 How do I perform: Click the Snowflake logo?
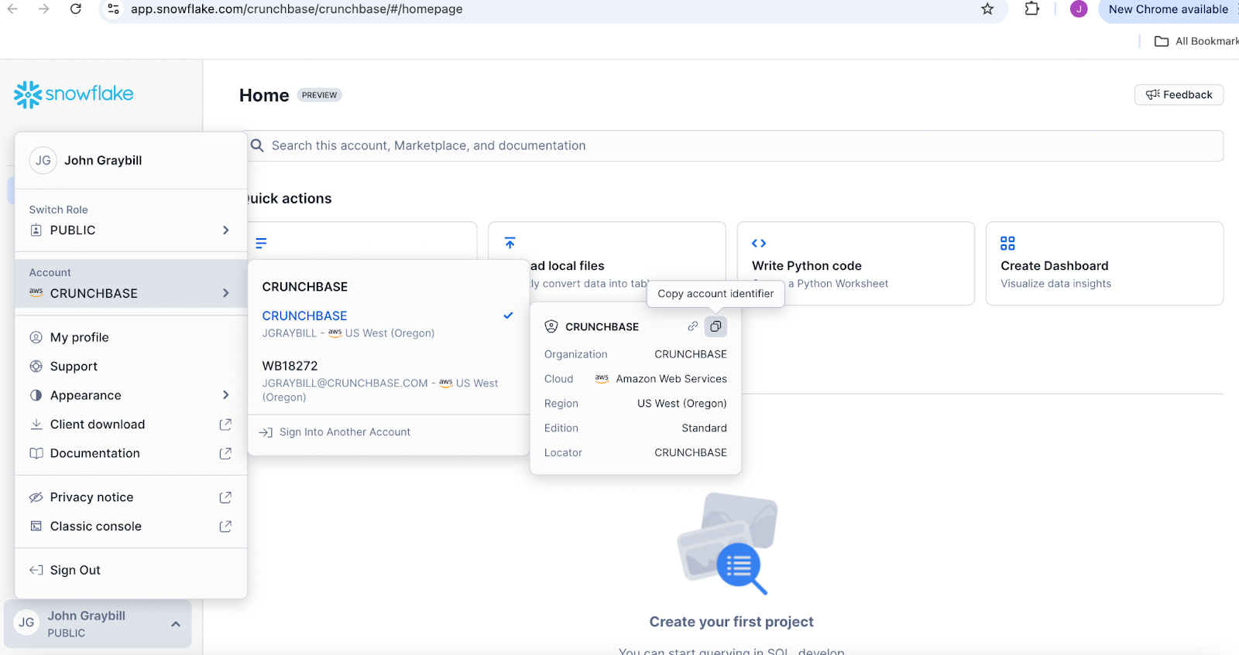pyautogui.click(x=74, y=94)
